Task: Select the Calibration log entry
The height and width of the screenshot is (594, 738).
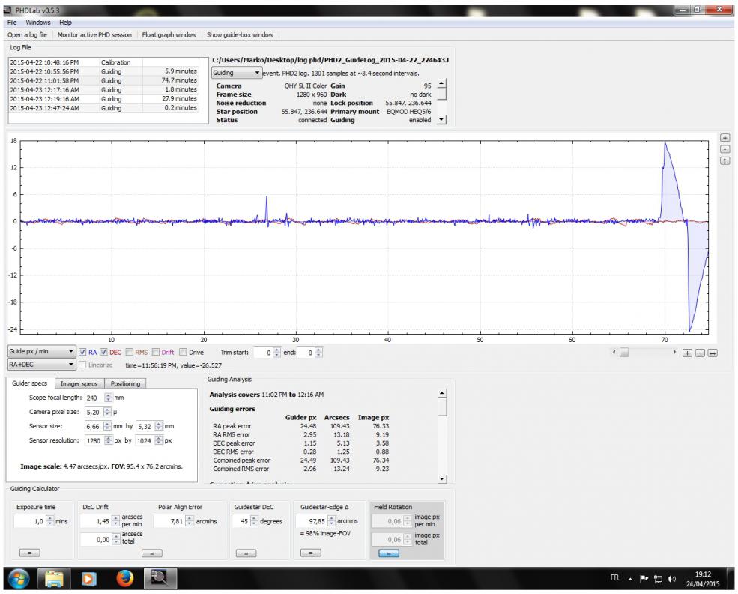Action: click(103, 62)
